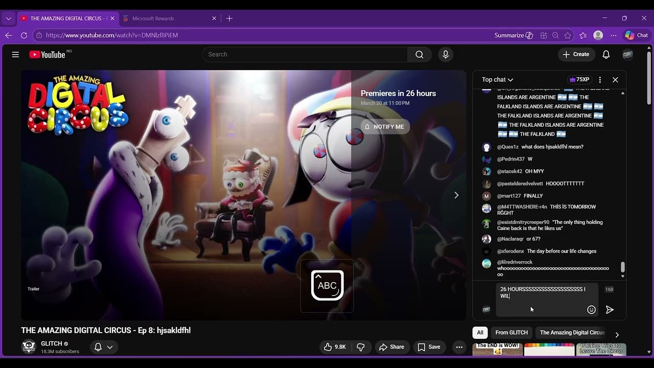This screenshot has height=368, width=654.
Task: Click the video title containing hjsakldfhl
Action: [x=106, y=331]
